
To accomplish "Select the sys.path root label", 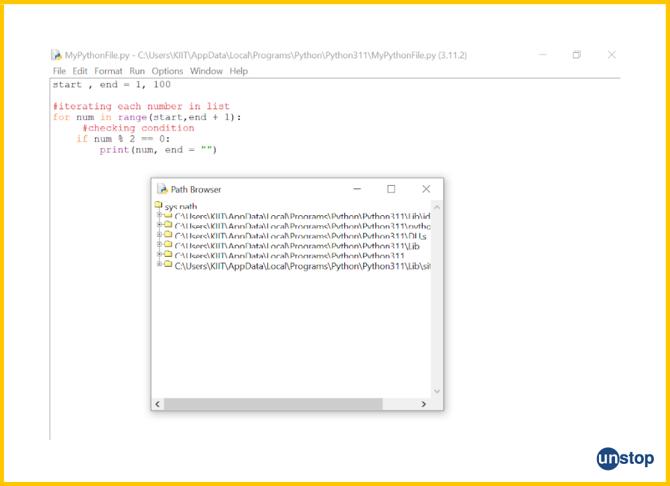I will tap(181, 206).
